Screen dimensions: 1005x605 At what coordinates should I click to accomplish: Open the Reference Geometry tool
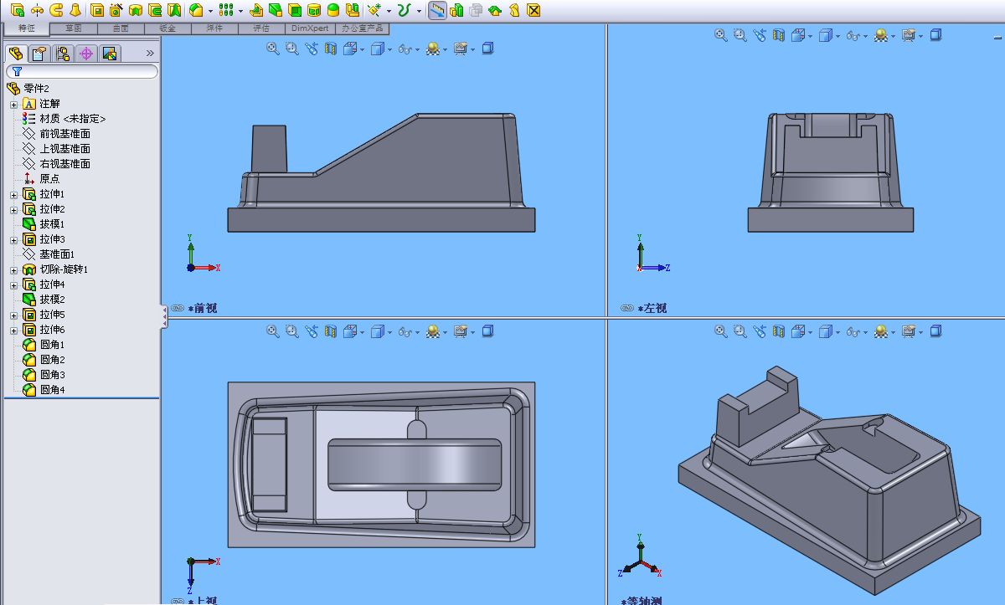point(375,10)
